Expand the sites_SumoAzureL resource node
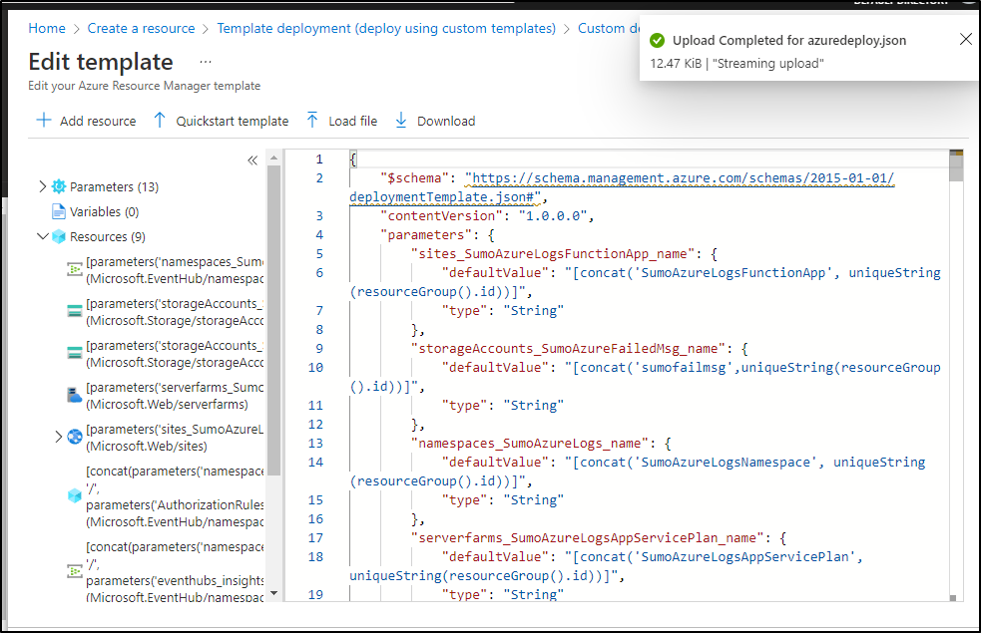This screenshot has width=981, height=633. [58, 437]
